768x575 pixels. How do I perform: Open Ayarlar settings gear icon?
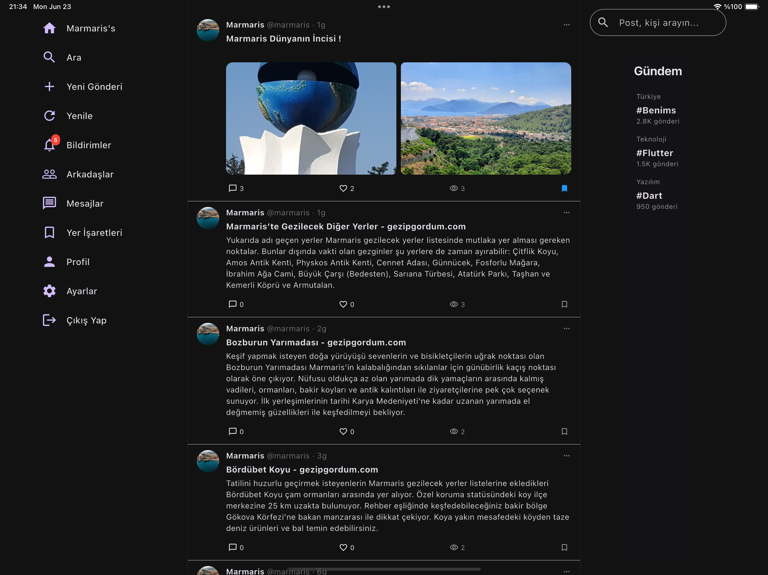tap(49, 291)
